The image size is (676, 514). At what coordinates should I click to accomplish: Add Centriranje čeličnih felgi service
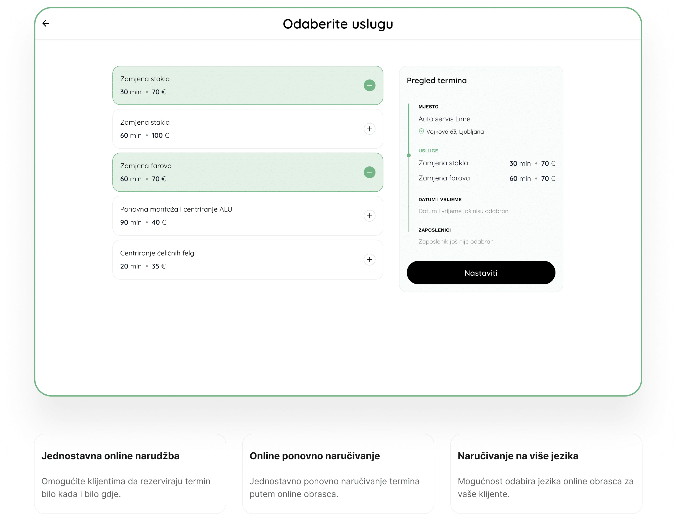(x=370, y=259)
